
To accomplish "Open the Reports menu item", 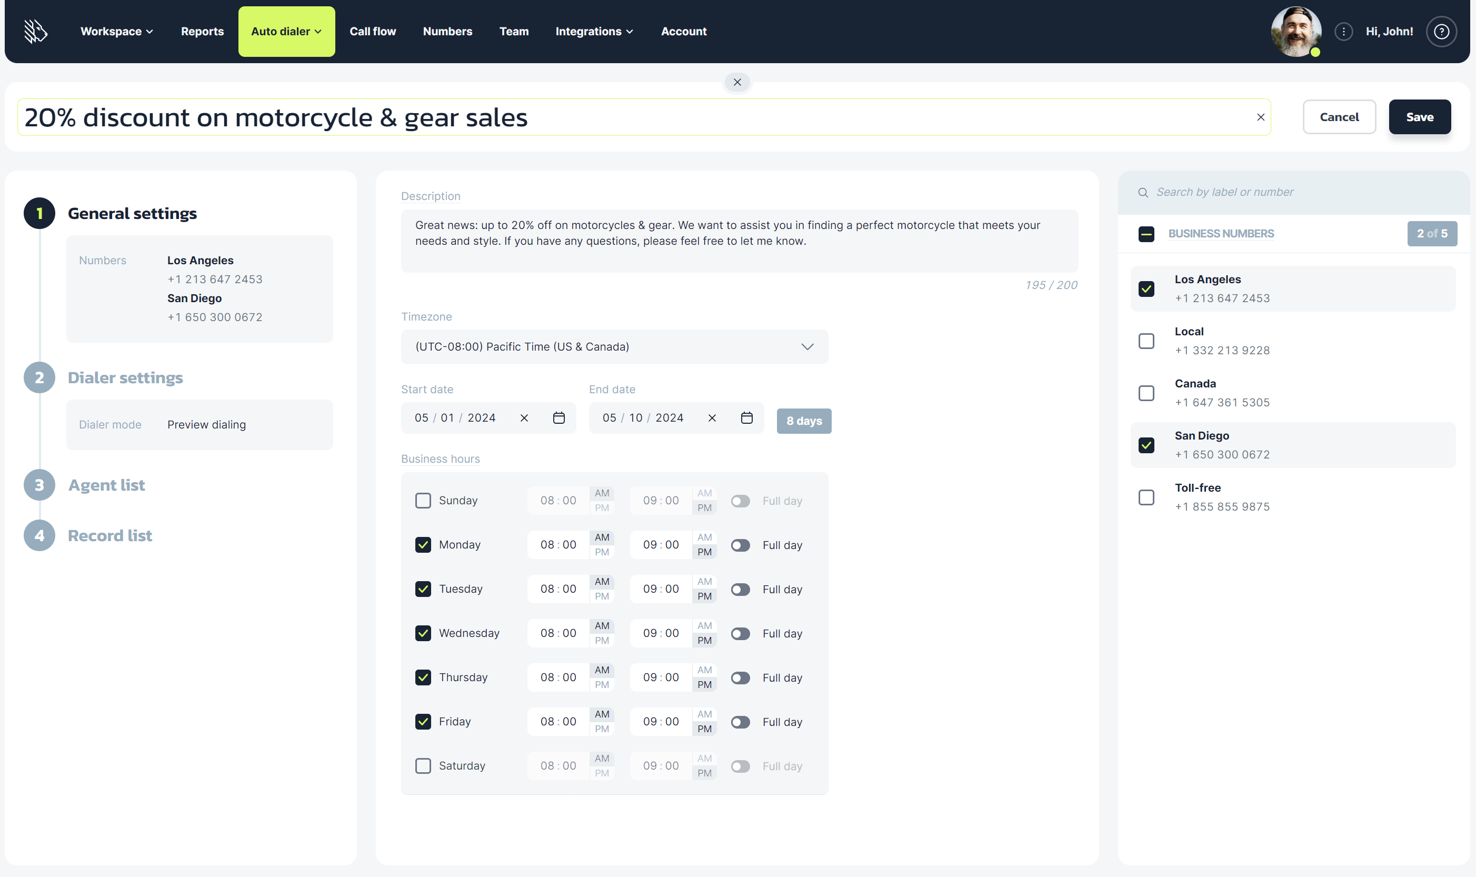I will coord(202,32).
